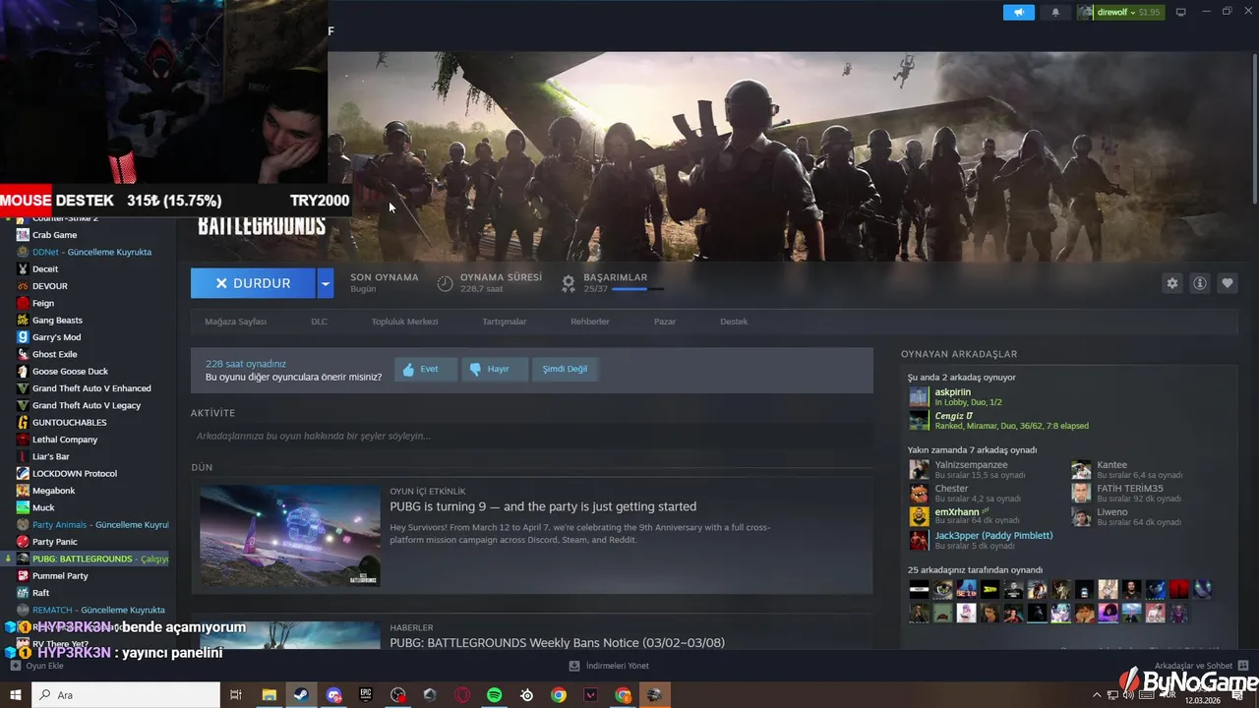Dismiss with Şimdi Değil button
The image size is (1259, 708).
(x=566, y=369)
